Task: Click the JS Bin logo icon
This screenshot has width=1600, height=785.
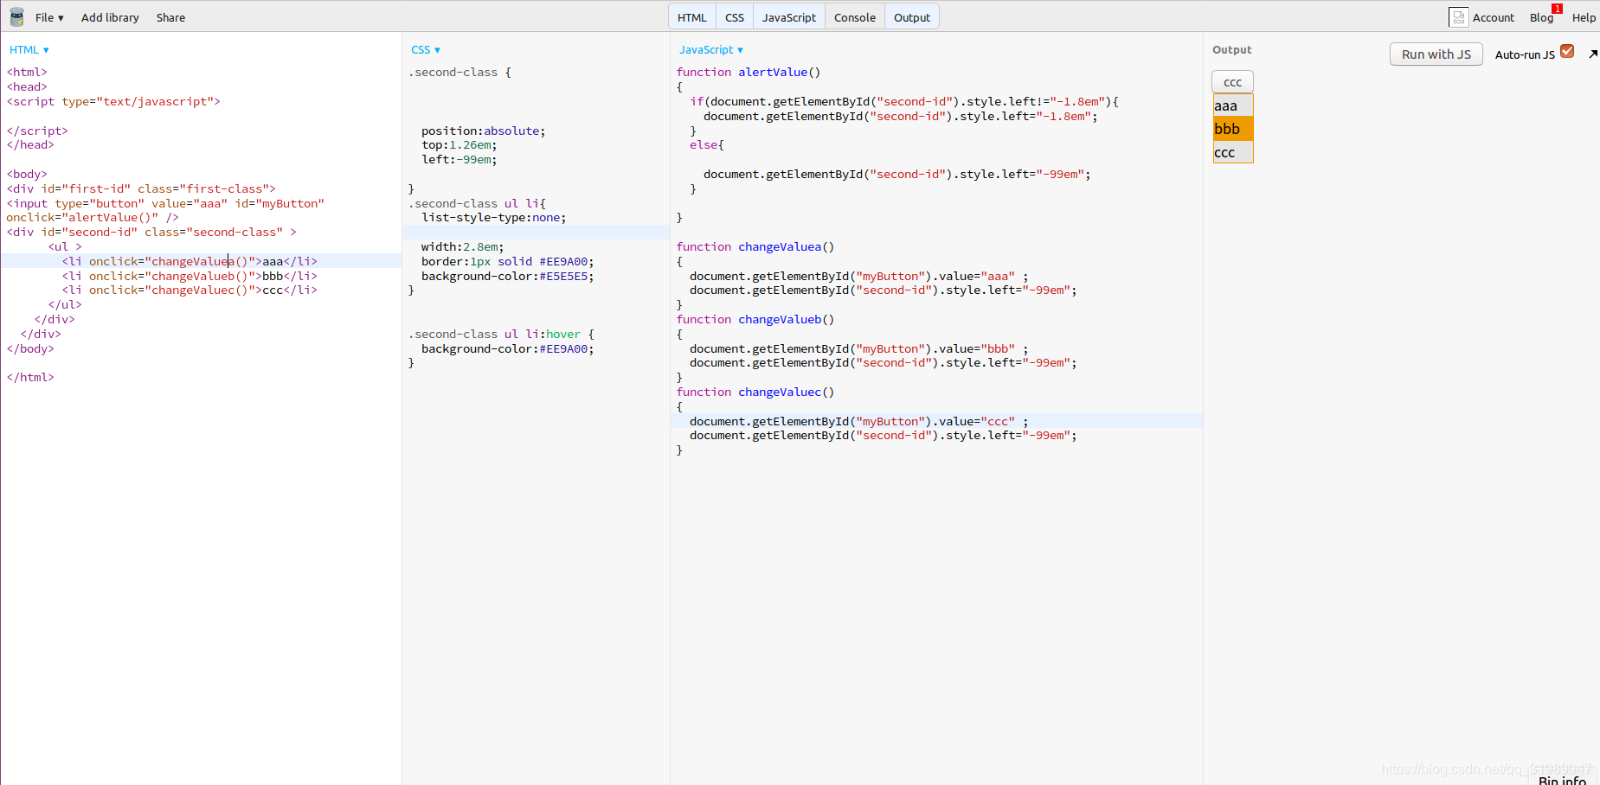Action: (16, 16)
